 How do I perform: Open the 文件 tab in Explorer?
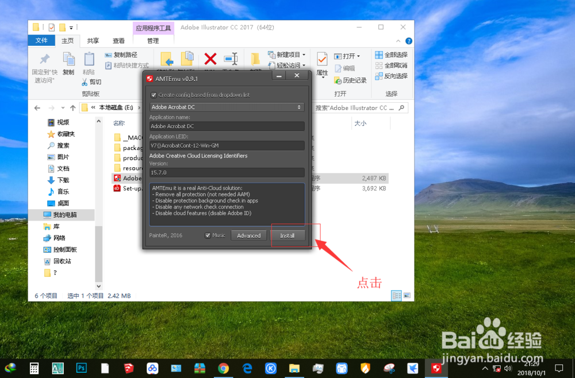41,40
